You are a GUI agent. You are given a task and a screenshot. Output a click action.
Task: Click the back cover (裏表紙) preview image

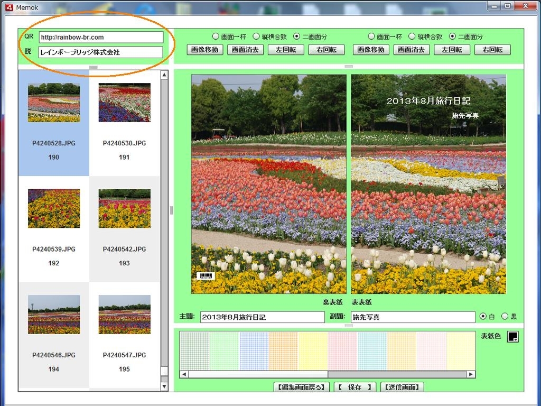(269, 184)
